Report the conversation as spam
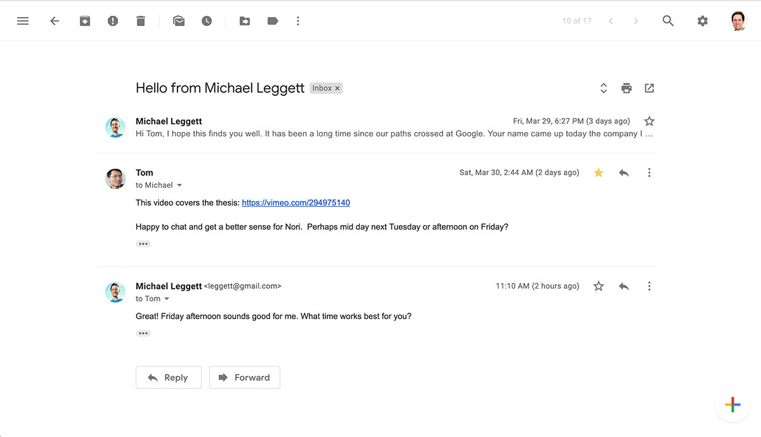The height and width of the screenshot is (437, 761). coord(113,20)
